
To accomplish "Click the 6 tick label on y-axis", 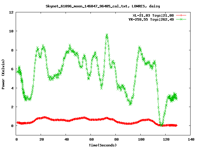I will coord(12,69).
